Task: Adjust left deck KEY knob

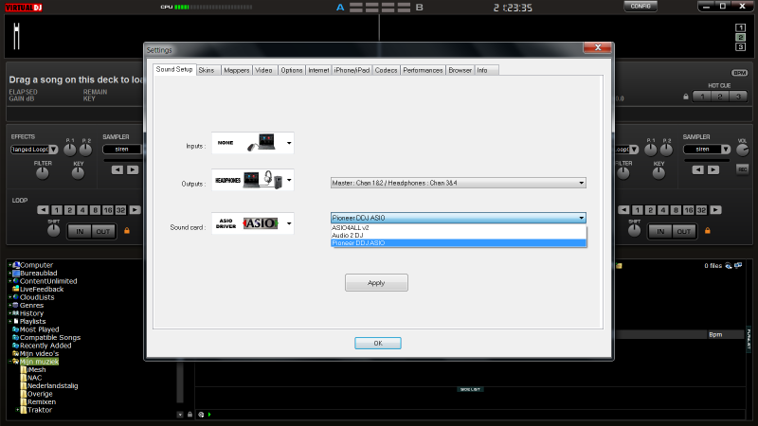Action: click(x=78, y=173)
